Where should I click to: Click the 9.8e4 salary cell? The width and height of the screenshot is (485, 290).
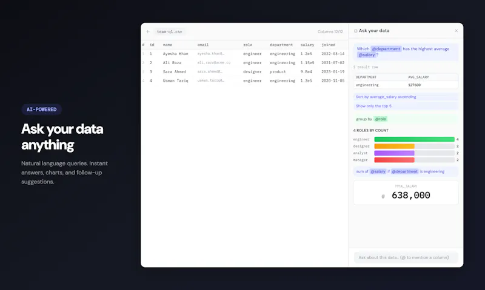click(x=306, y=71)
